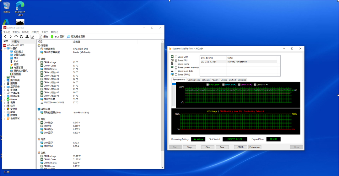The image size is (339, 176).
Task: Click the 性能测试 benchmark icon in the tree
Action: pyautogui.click(x=8, y=118)
